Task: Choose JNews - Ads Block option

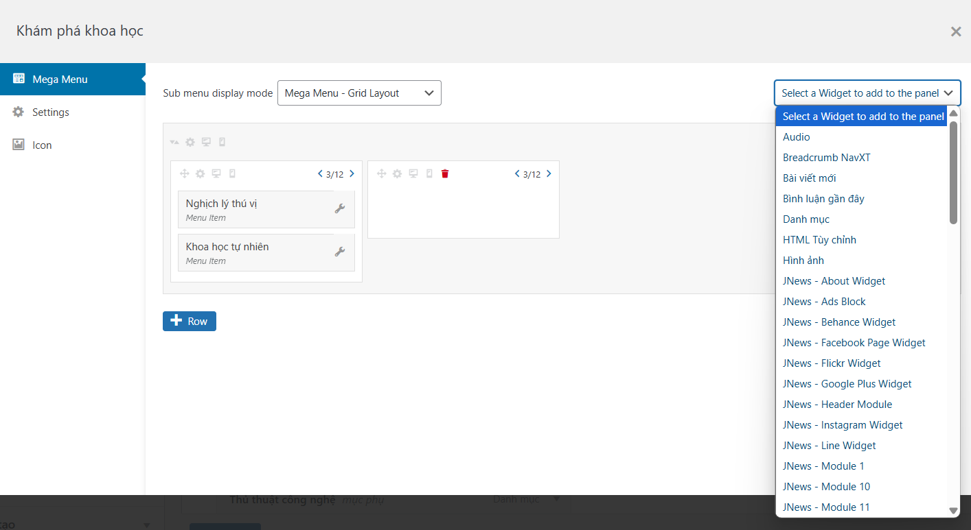Action: pyautogui.click(x=862, y=302)
